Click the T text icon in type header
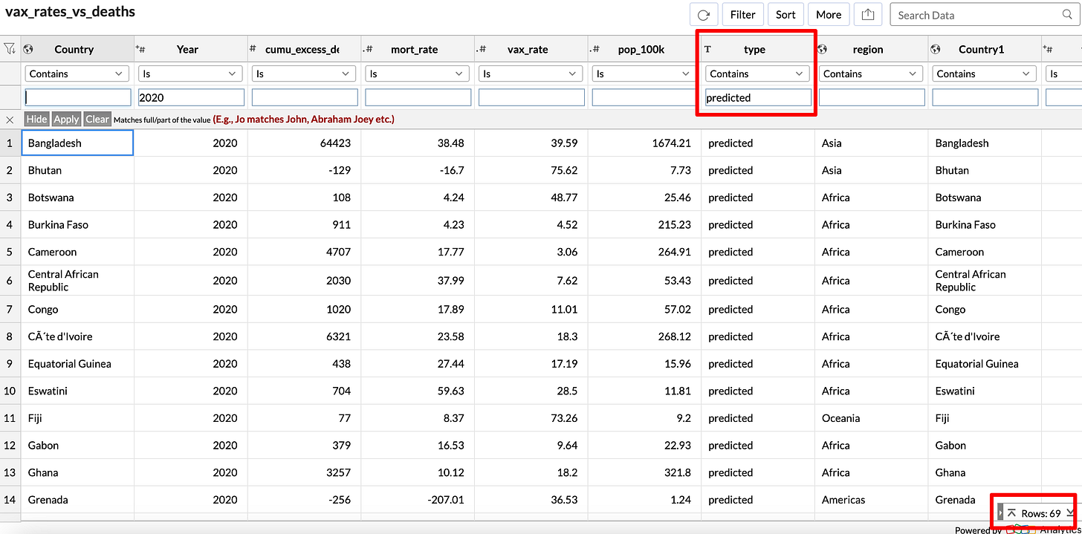 point(707,50)
